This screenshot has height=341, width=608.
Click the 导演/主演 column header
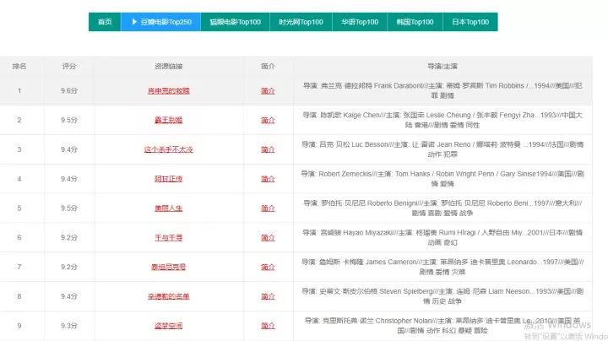442,67
